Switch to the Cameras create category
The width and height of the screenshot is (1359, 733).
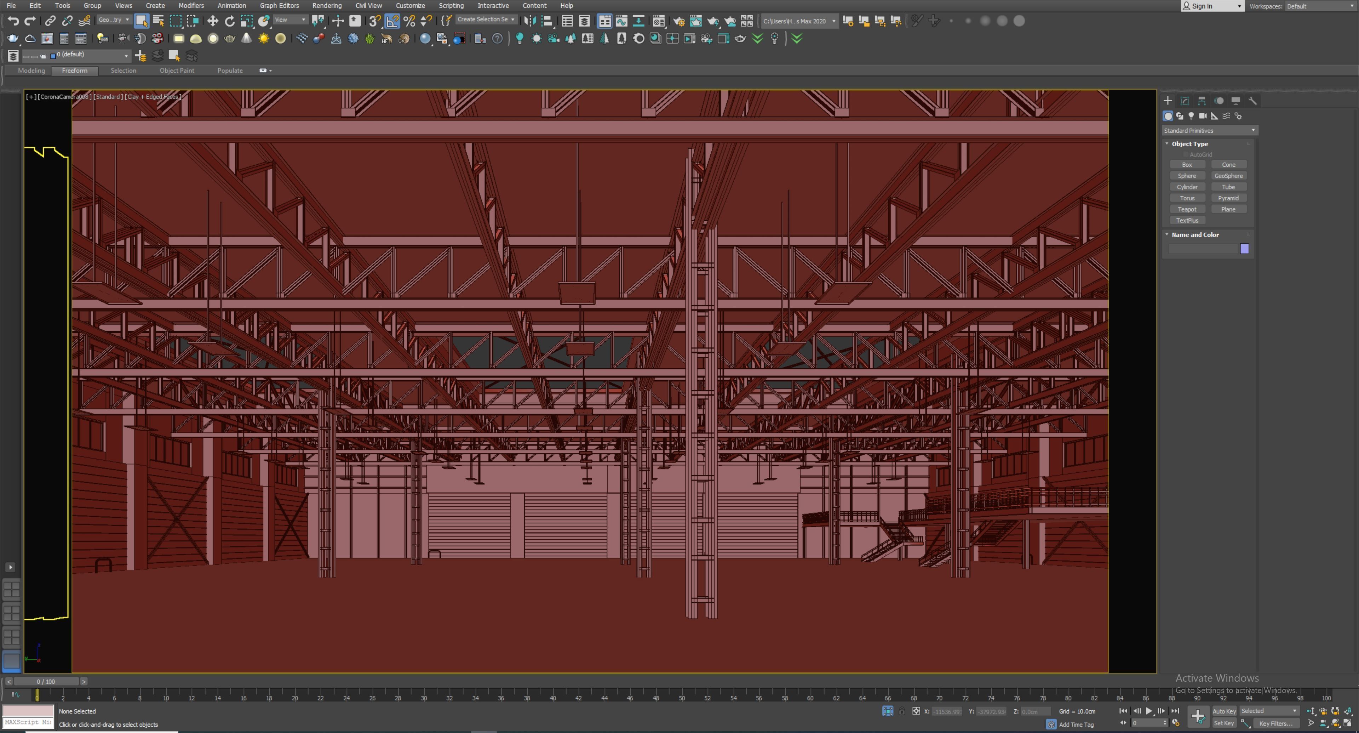(1203, 116)
